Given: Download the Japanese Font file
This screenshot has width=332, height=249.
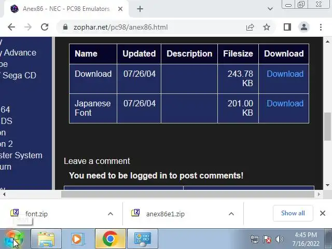Looking at the screenshot, I should point(285,104).
